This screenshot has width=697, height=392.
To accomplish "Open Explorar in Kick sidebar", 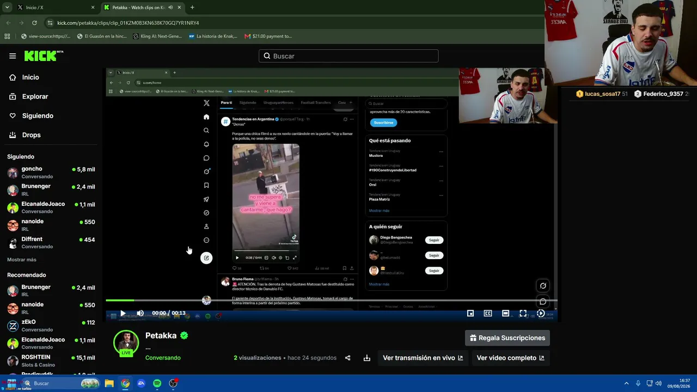I will [x=28, y=96].
